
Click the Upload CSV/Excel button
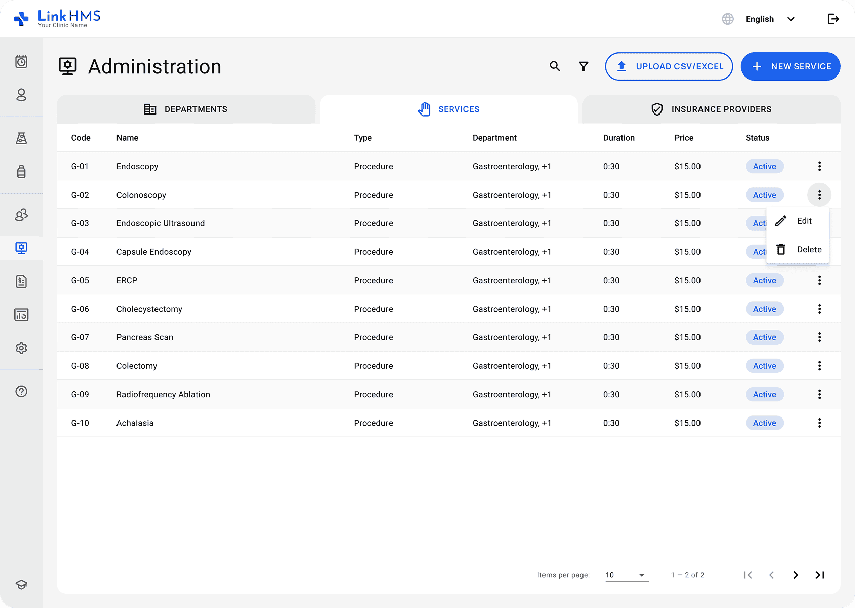[669, 66]
